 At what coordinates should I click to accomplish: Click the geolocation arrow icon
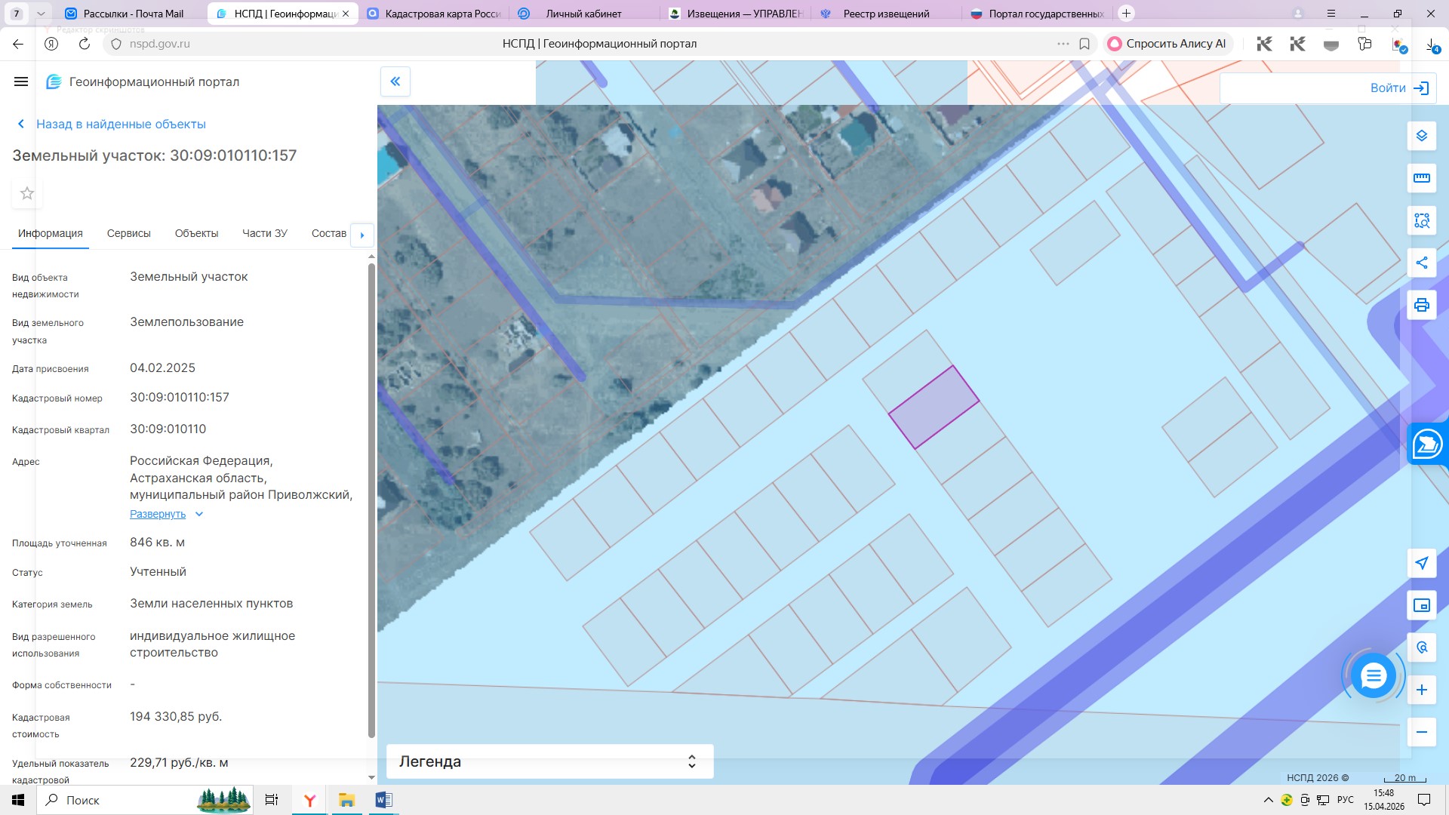(1421, 563)
